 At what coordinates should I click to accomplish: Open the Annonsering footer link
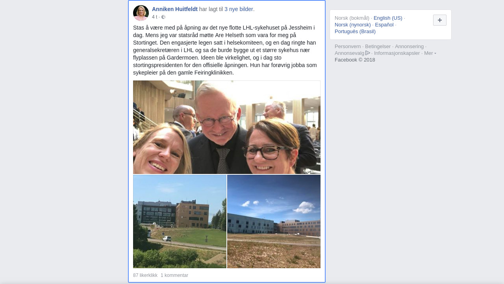point(409,47)
